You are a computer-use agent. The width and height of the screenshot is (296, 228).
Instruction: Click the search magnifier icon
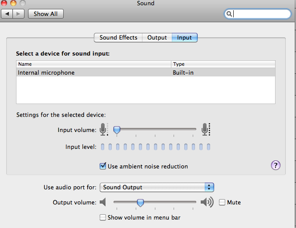[x=229, y=14]
